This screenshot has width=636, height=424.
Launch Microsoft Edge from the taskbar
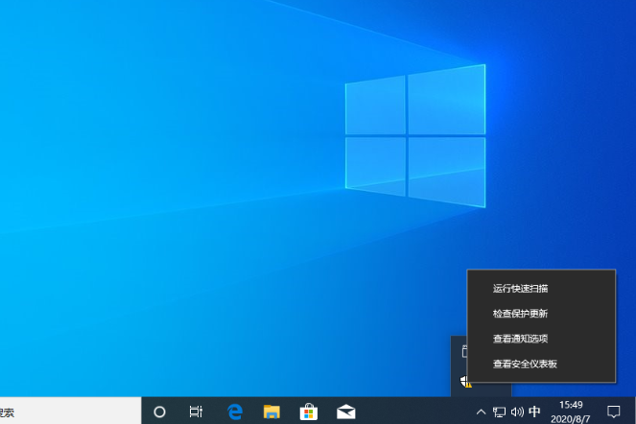point(234,412)
